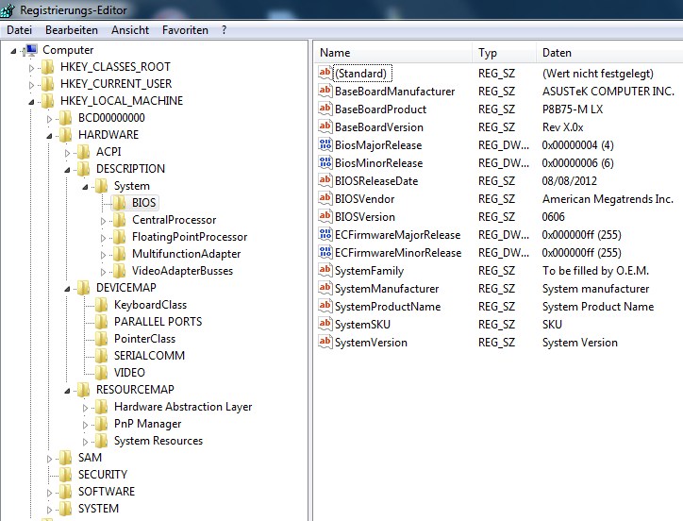Click the SERIALCOMM folder icon
The width and height of the screenshot is (683, 521).
pyautogui.click(x=101, y=356)
